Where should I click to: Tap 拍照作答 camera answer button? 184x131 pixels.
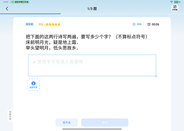(34, 85)
